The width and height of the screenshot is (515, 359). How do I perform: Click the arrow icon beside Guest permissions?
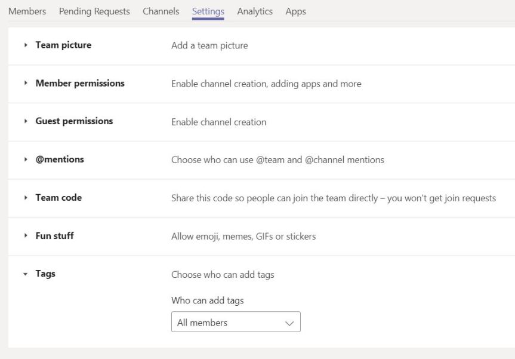[x=25, y=122]
